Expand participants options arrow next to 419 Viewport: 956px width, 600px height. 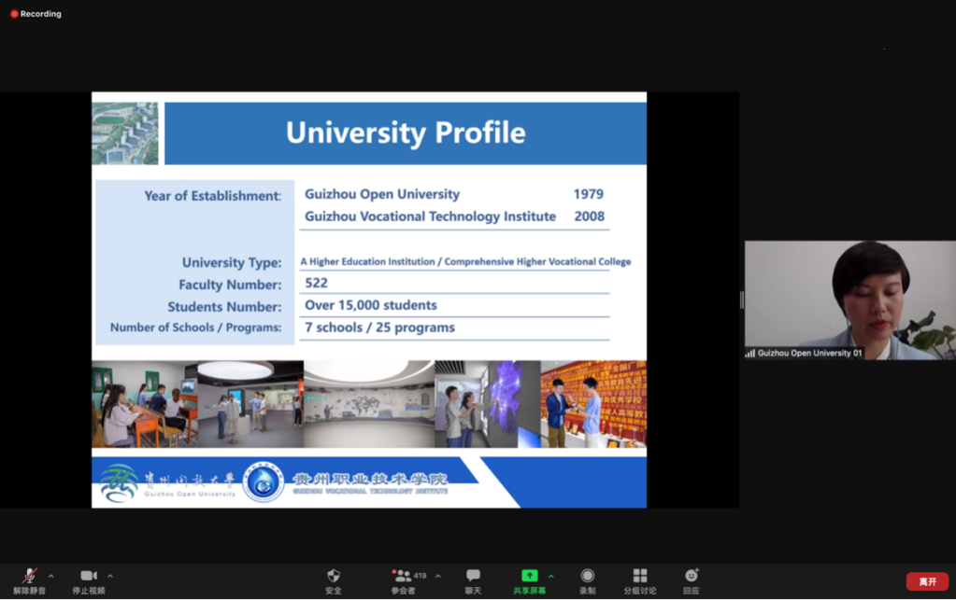click(x=438, y=576)
